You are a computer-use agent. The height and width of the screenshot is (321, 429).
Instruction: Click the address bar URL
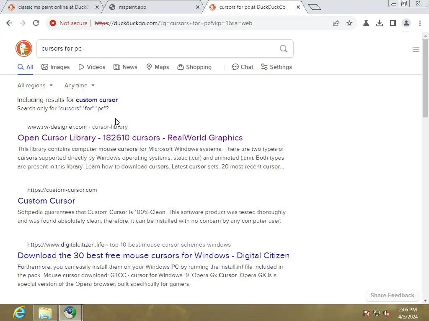(173, 23)
